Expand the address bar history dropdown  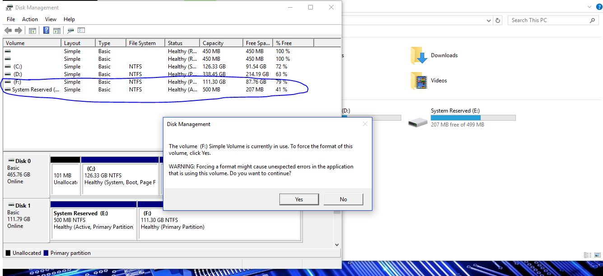489,20
